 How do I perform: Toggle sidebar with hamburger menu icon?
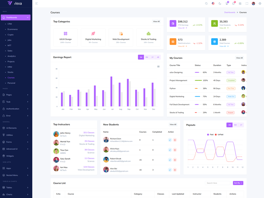tap(36, 4)
